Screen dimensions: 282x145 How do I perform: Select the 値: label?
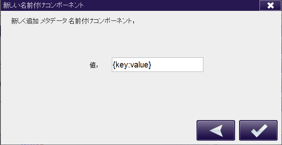[x=94, y=65]
